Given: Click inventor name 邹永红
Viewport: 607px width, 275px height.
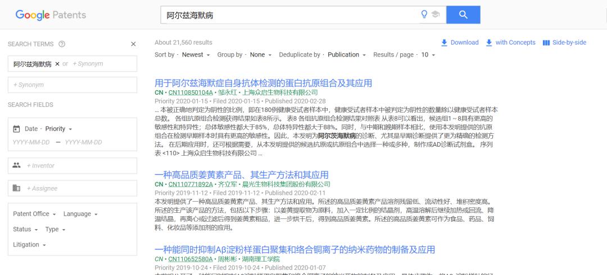Looking at the screenshot, I should click(227, 92).
